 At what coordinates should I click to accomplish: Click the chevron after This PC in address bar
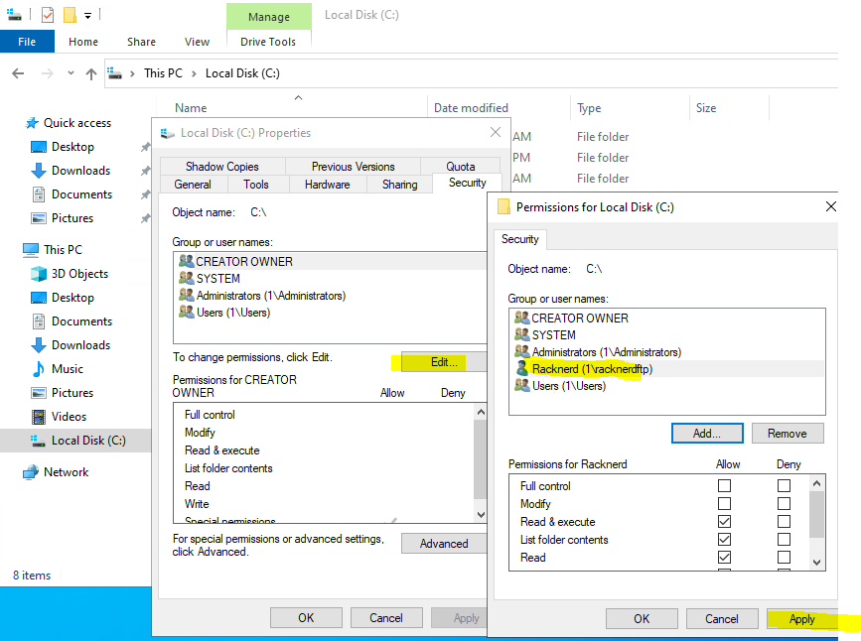[x=194, y=73]
